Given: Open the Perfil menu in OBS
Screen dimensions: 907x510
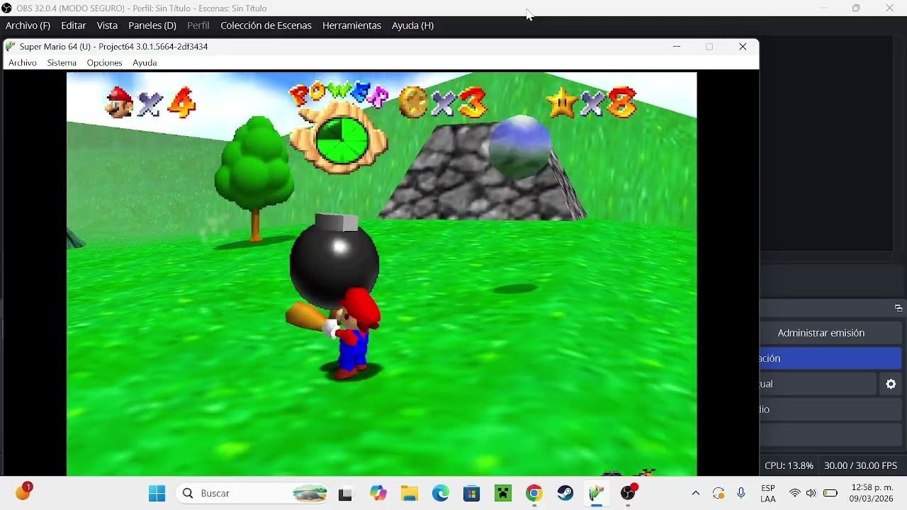Looking at the screenshot, I should click(198, 25).
